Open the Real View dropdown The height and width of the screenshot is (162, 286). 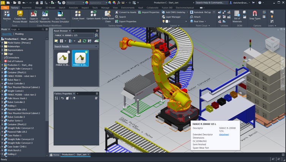pos(205,21)
